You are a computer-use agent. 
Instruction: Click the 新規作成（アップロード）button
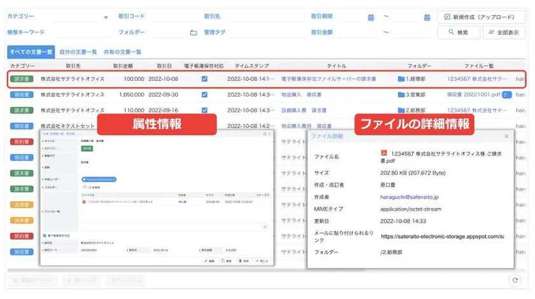[481, 17]
